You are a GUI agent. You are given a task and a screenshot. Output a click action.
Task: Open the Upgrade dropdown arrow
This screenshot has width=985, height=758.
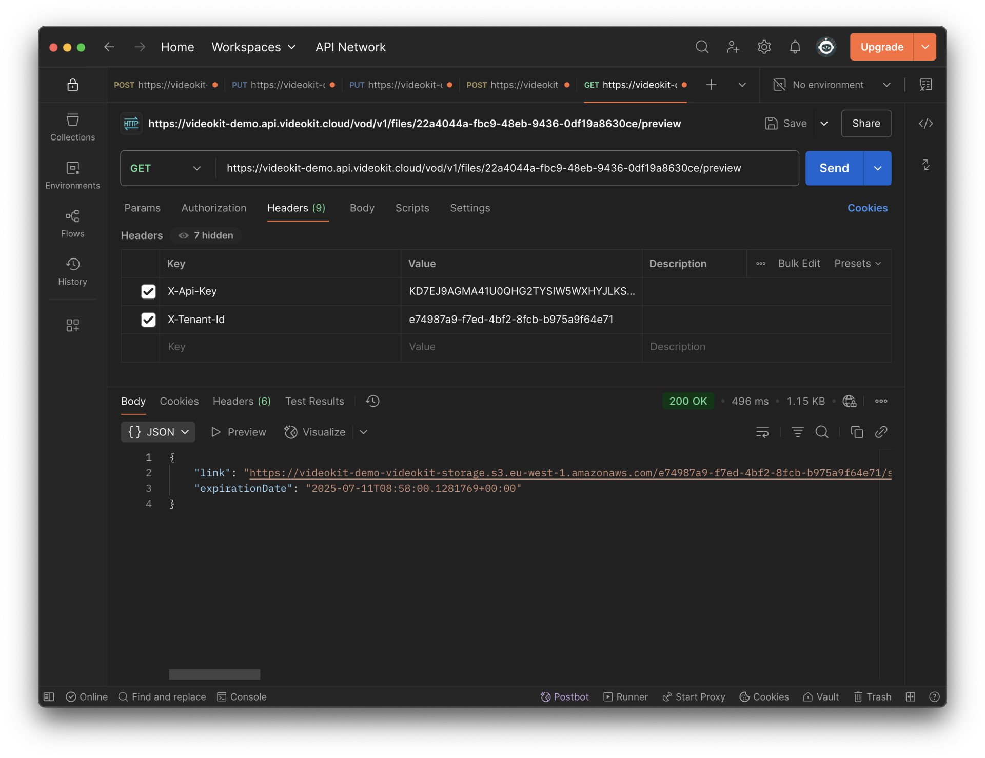tap(925, 47)
